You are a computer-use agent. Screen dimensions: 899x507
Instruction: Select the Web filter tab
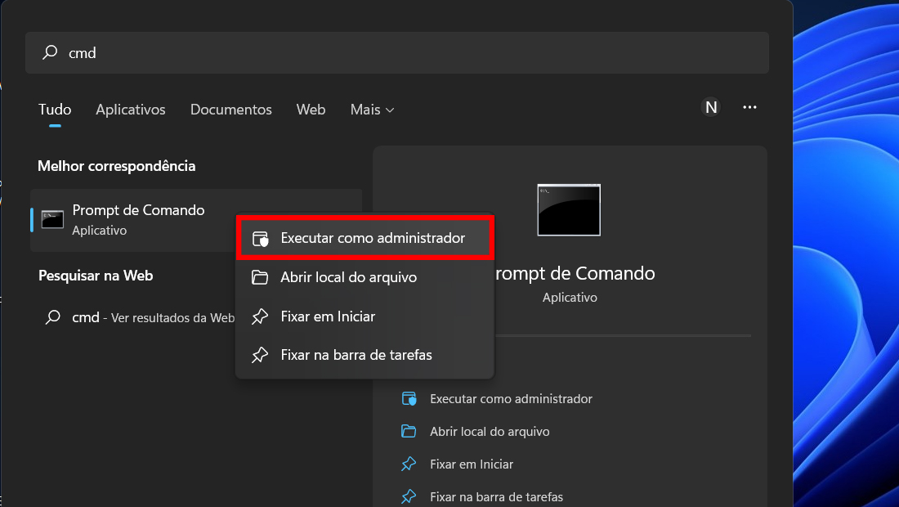[x=311, y=110]
